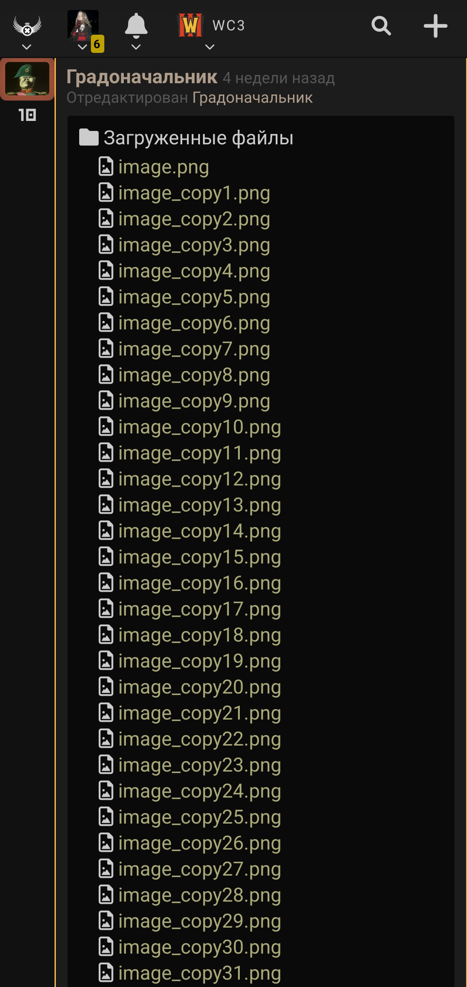The width and height of the screenshot is (467, 987).
Task: Click the winged site logo icon
Action: coord(27,25)
